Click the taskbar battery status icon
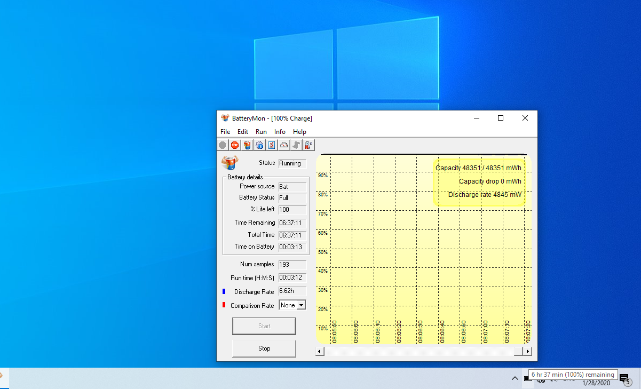Screen dimensions: 641x389 [527, 378]
